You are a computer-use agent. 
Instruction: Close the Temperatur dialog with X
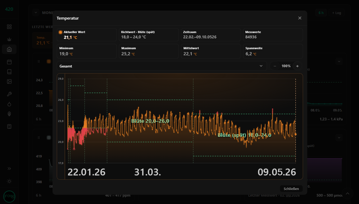(x=300, y=18)
